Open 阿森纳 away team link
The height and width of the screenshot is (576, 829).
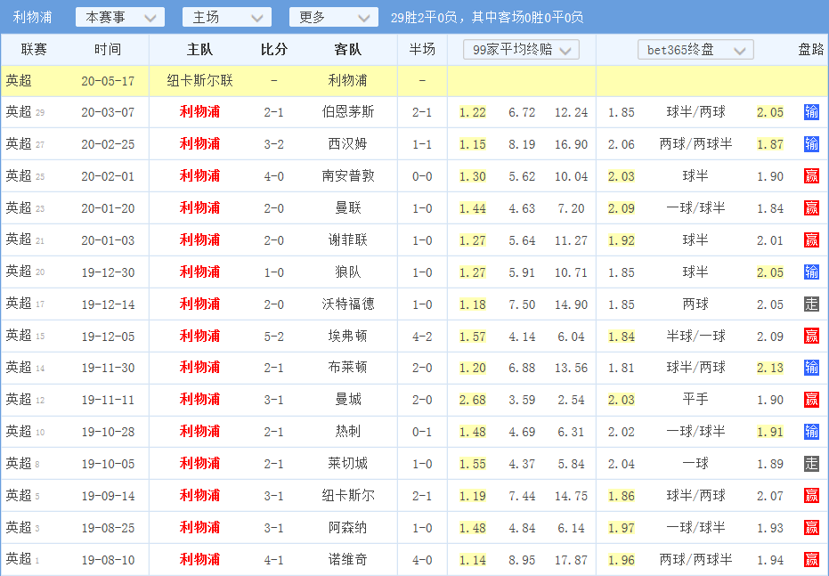pyautogui.click(x=348, y=527)
